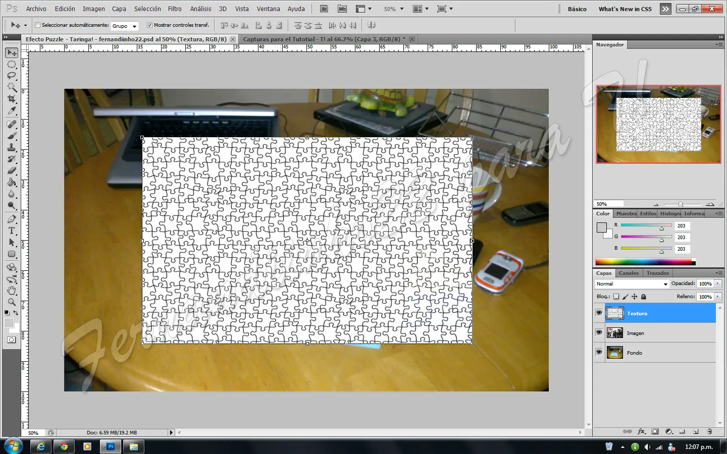Select the Hand tool
Screen dimensions: 727x454
[12, 290]
